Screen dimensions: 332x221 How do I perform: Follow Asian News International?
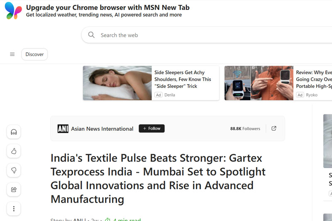pyautogui.click(x=151, y=129)
